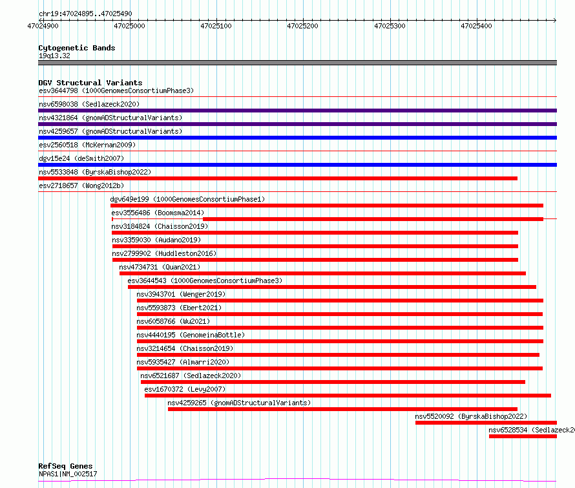This screenshot has height=488, width=575.
Task: Select the nsv5520092 red variant bar
Action: (486, 423)
